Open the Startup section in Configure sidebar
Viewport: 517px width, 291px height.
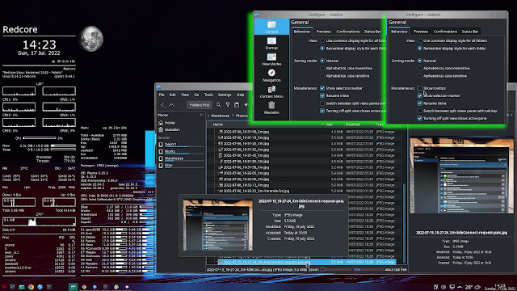point(271,43)
